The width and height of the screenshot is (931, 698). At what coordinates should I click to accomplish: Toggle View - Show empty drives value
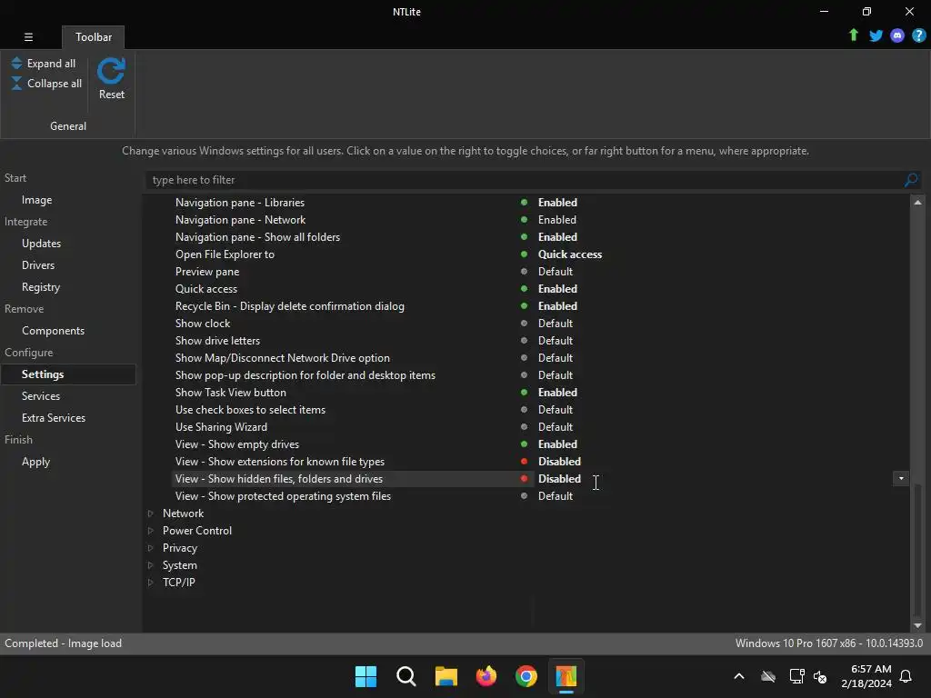click(x=557, y=444)
